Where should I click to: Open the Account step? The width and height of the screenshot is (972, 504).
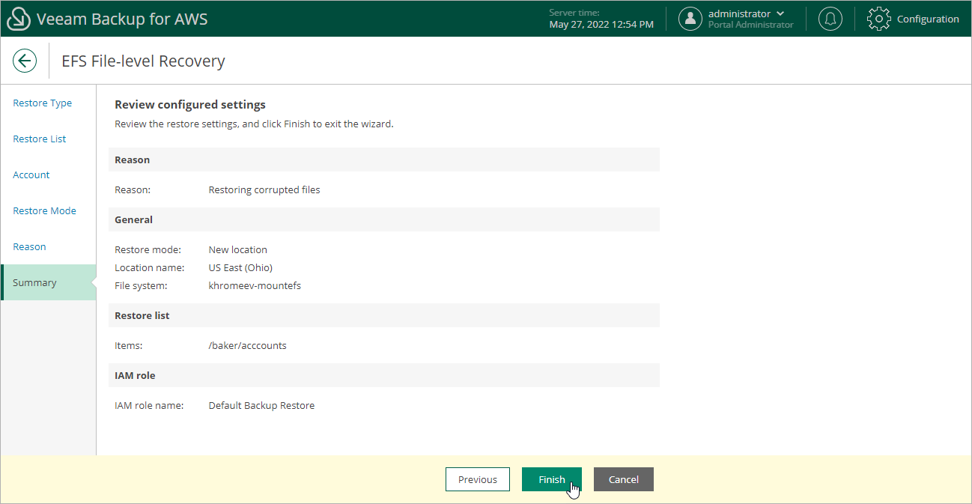pyautogui.click(x=31, y=174)
